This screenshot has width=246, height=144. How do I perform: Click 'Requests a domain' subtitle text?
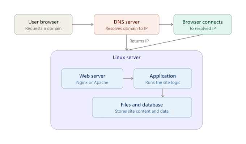(43, 28)
